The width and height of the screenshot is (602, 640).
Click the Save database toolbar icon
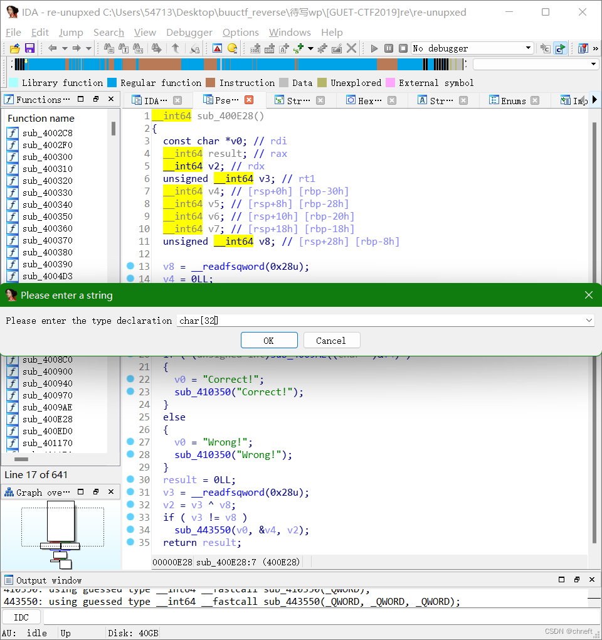pyautogui.click(x=29, y=48)
